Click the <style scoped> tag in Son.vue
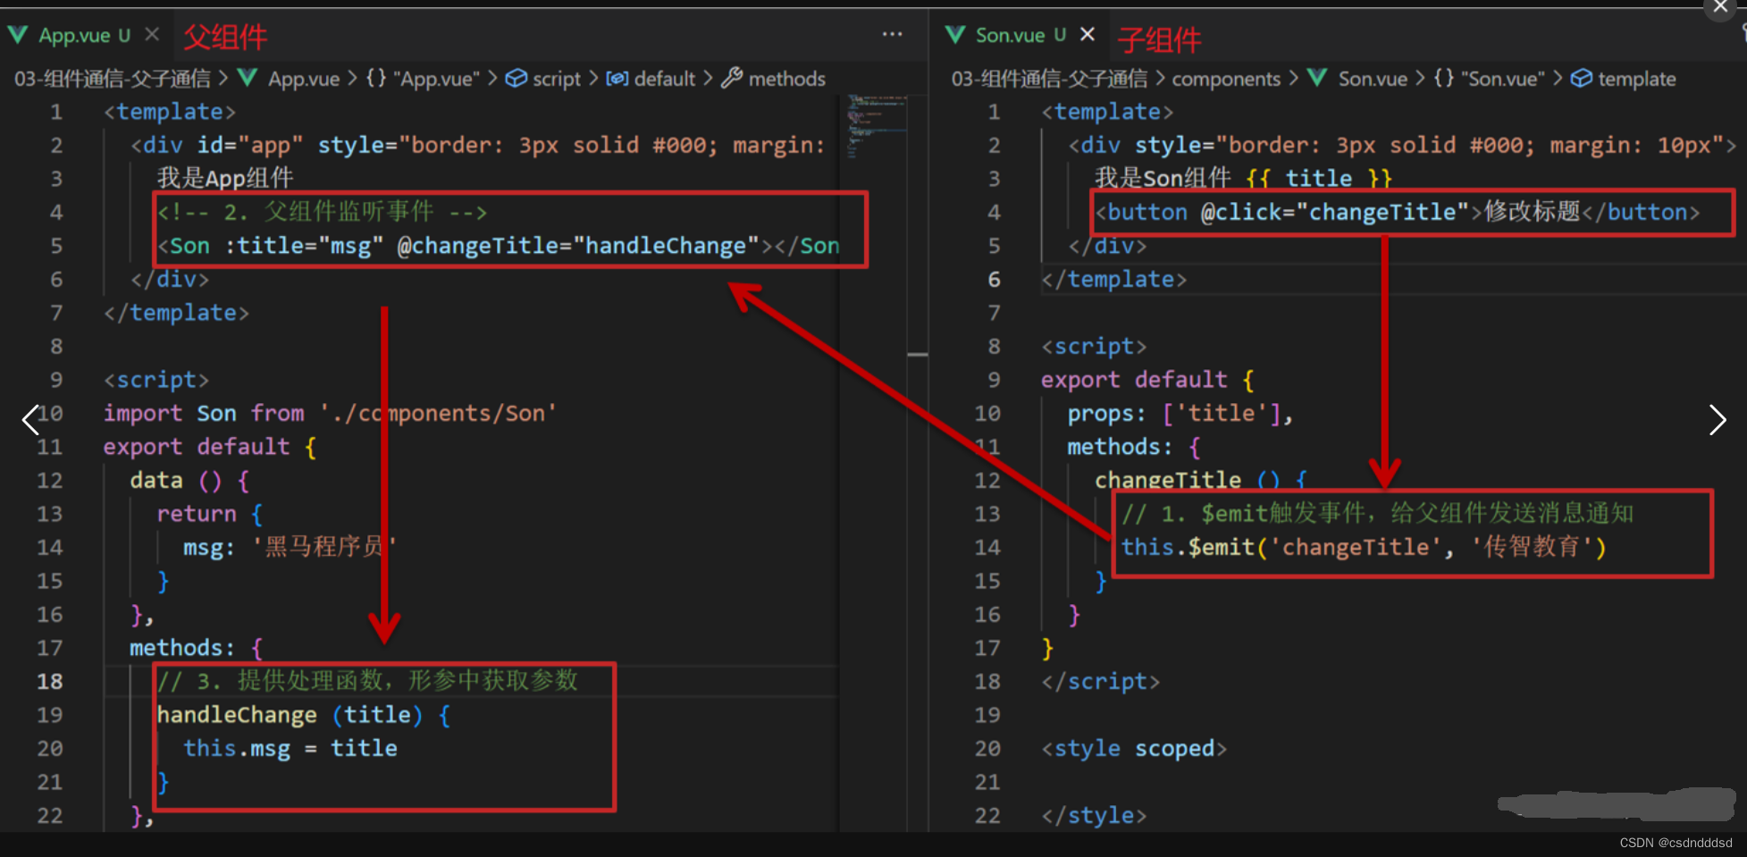This screenshot has height=857, width=1747. tap(1134, 748)
